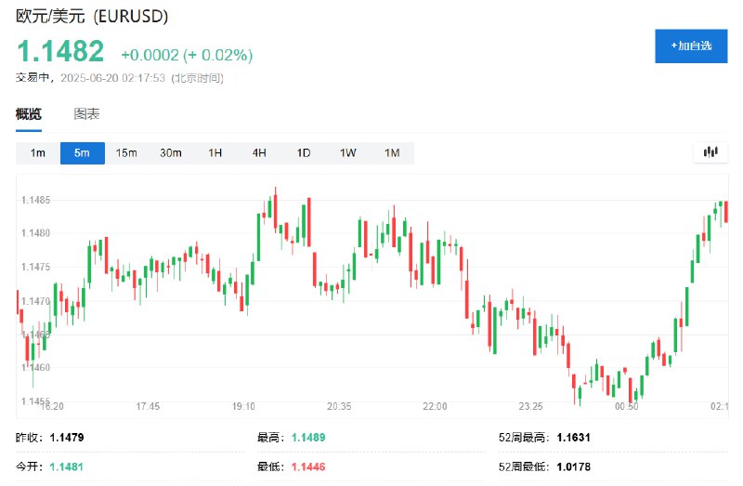The height and width of the screenshot is (486, 743).
Task: Choose the 1H interval
Action: [215, 153]
